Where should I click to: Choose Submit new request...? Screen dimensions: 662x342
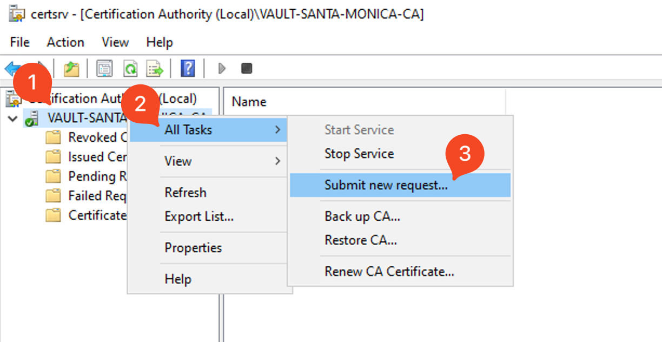click(386, 185)
